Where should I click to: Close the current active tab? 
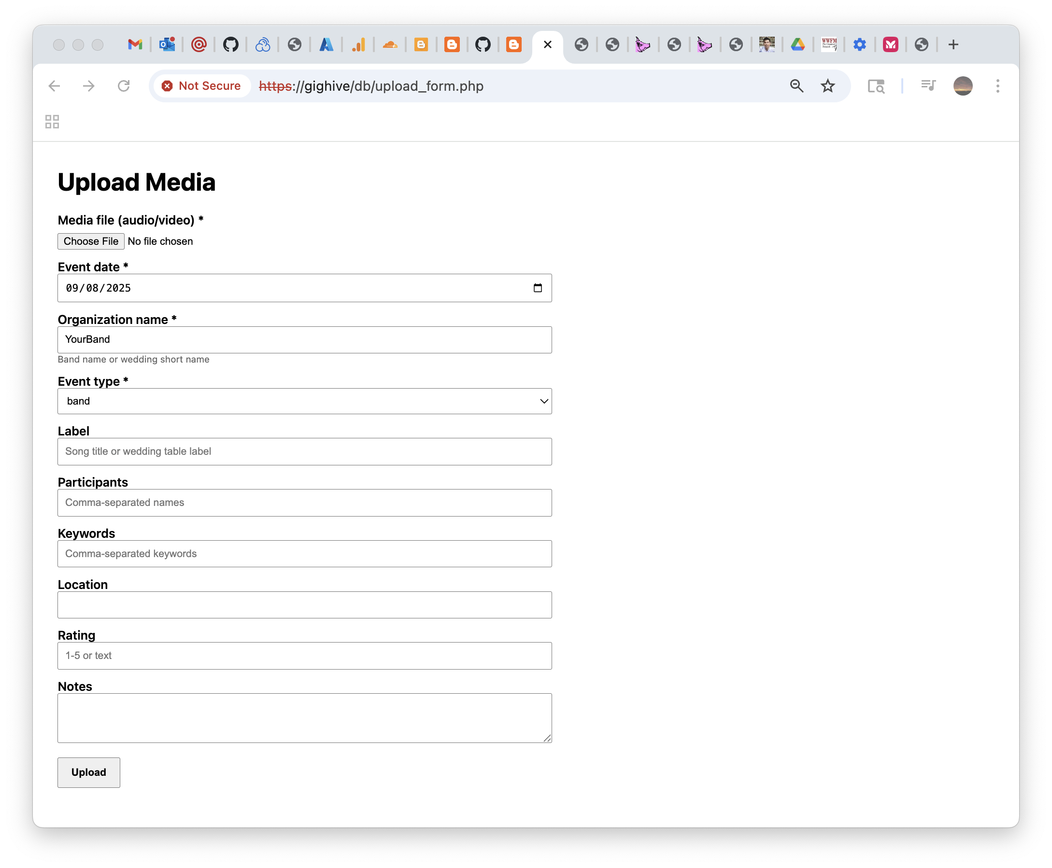tap(547, 44)
